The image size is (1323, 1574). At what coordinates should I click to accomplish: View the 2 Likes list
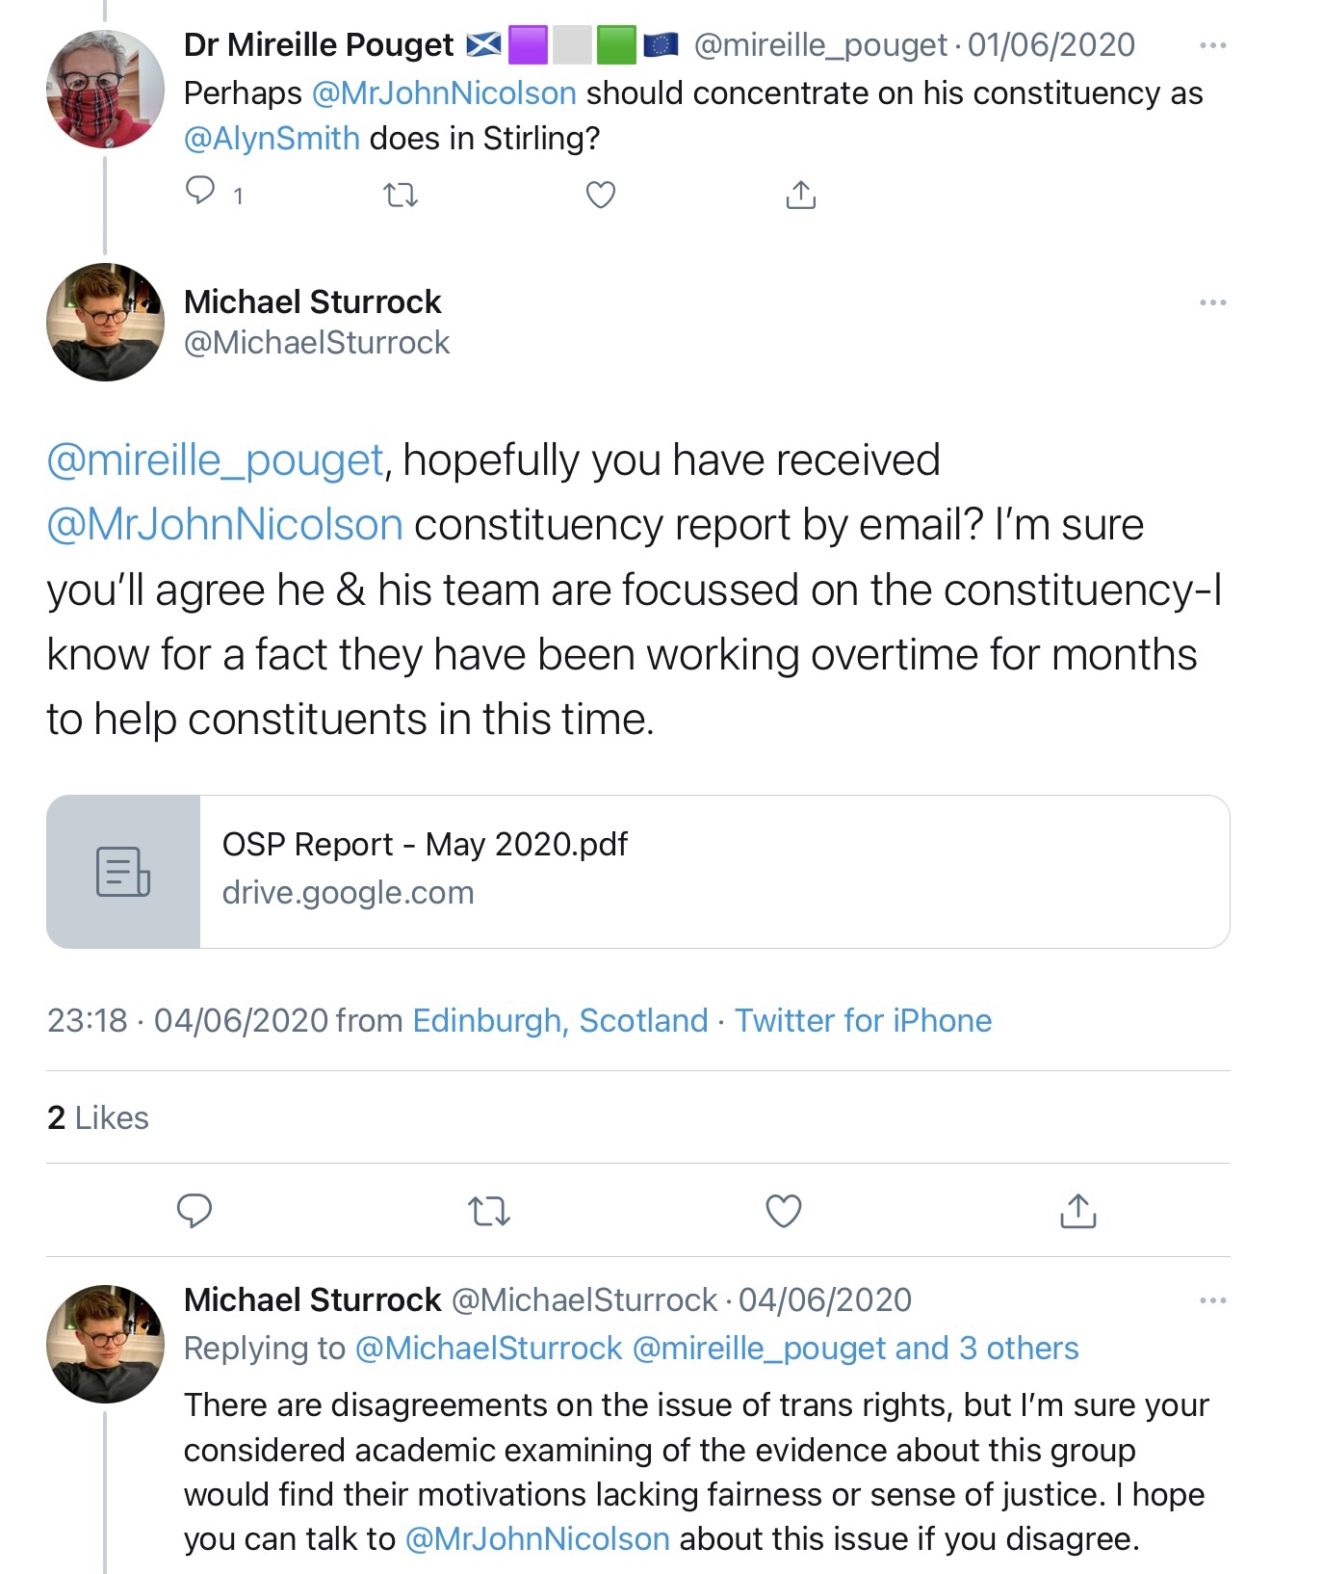pos(98,1117)
